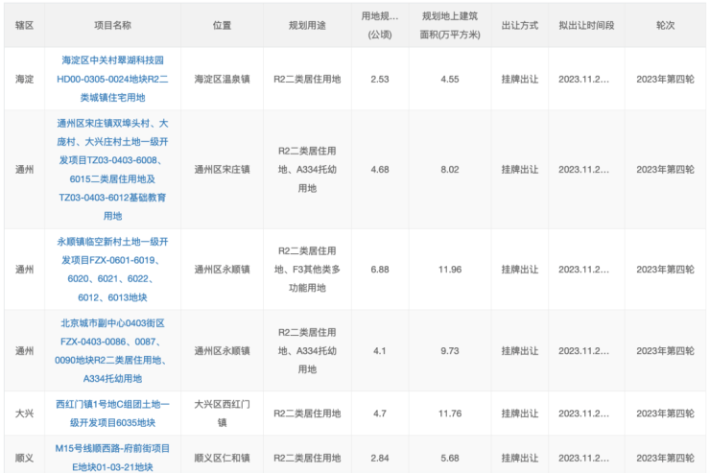Click the 项目名称 column header
The height and width of the screenshot is (473, 710).
pyautogui.click(x=112, y=25)
